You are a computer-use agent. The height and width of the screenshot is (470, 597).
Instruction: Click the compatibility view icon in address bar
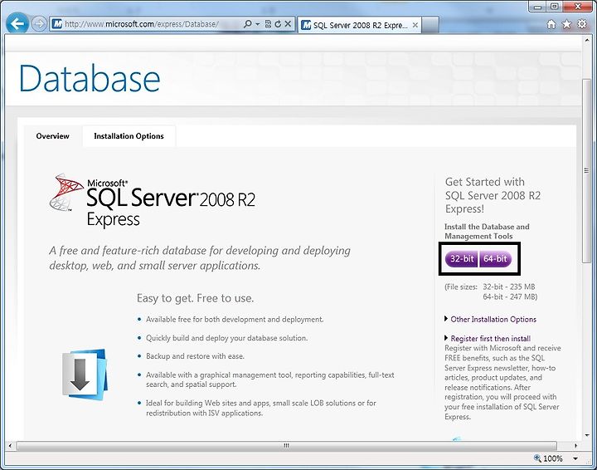[268, 24]
